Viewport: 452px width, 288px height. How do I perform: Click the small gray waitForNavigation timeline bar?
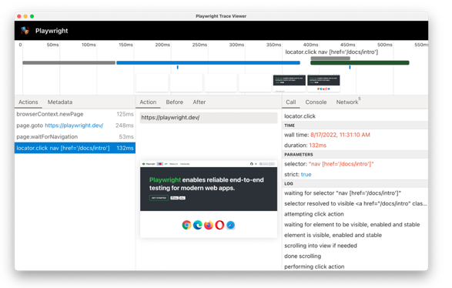coord(330,59)
